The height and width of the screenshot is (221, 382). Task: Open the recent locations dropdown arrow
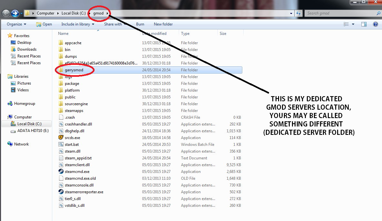point(21,14)
